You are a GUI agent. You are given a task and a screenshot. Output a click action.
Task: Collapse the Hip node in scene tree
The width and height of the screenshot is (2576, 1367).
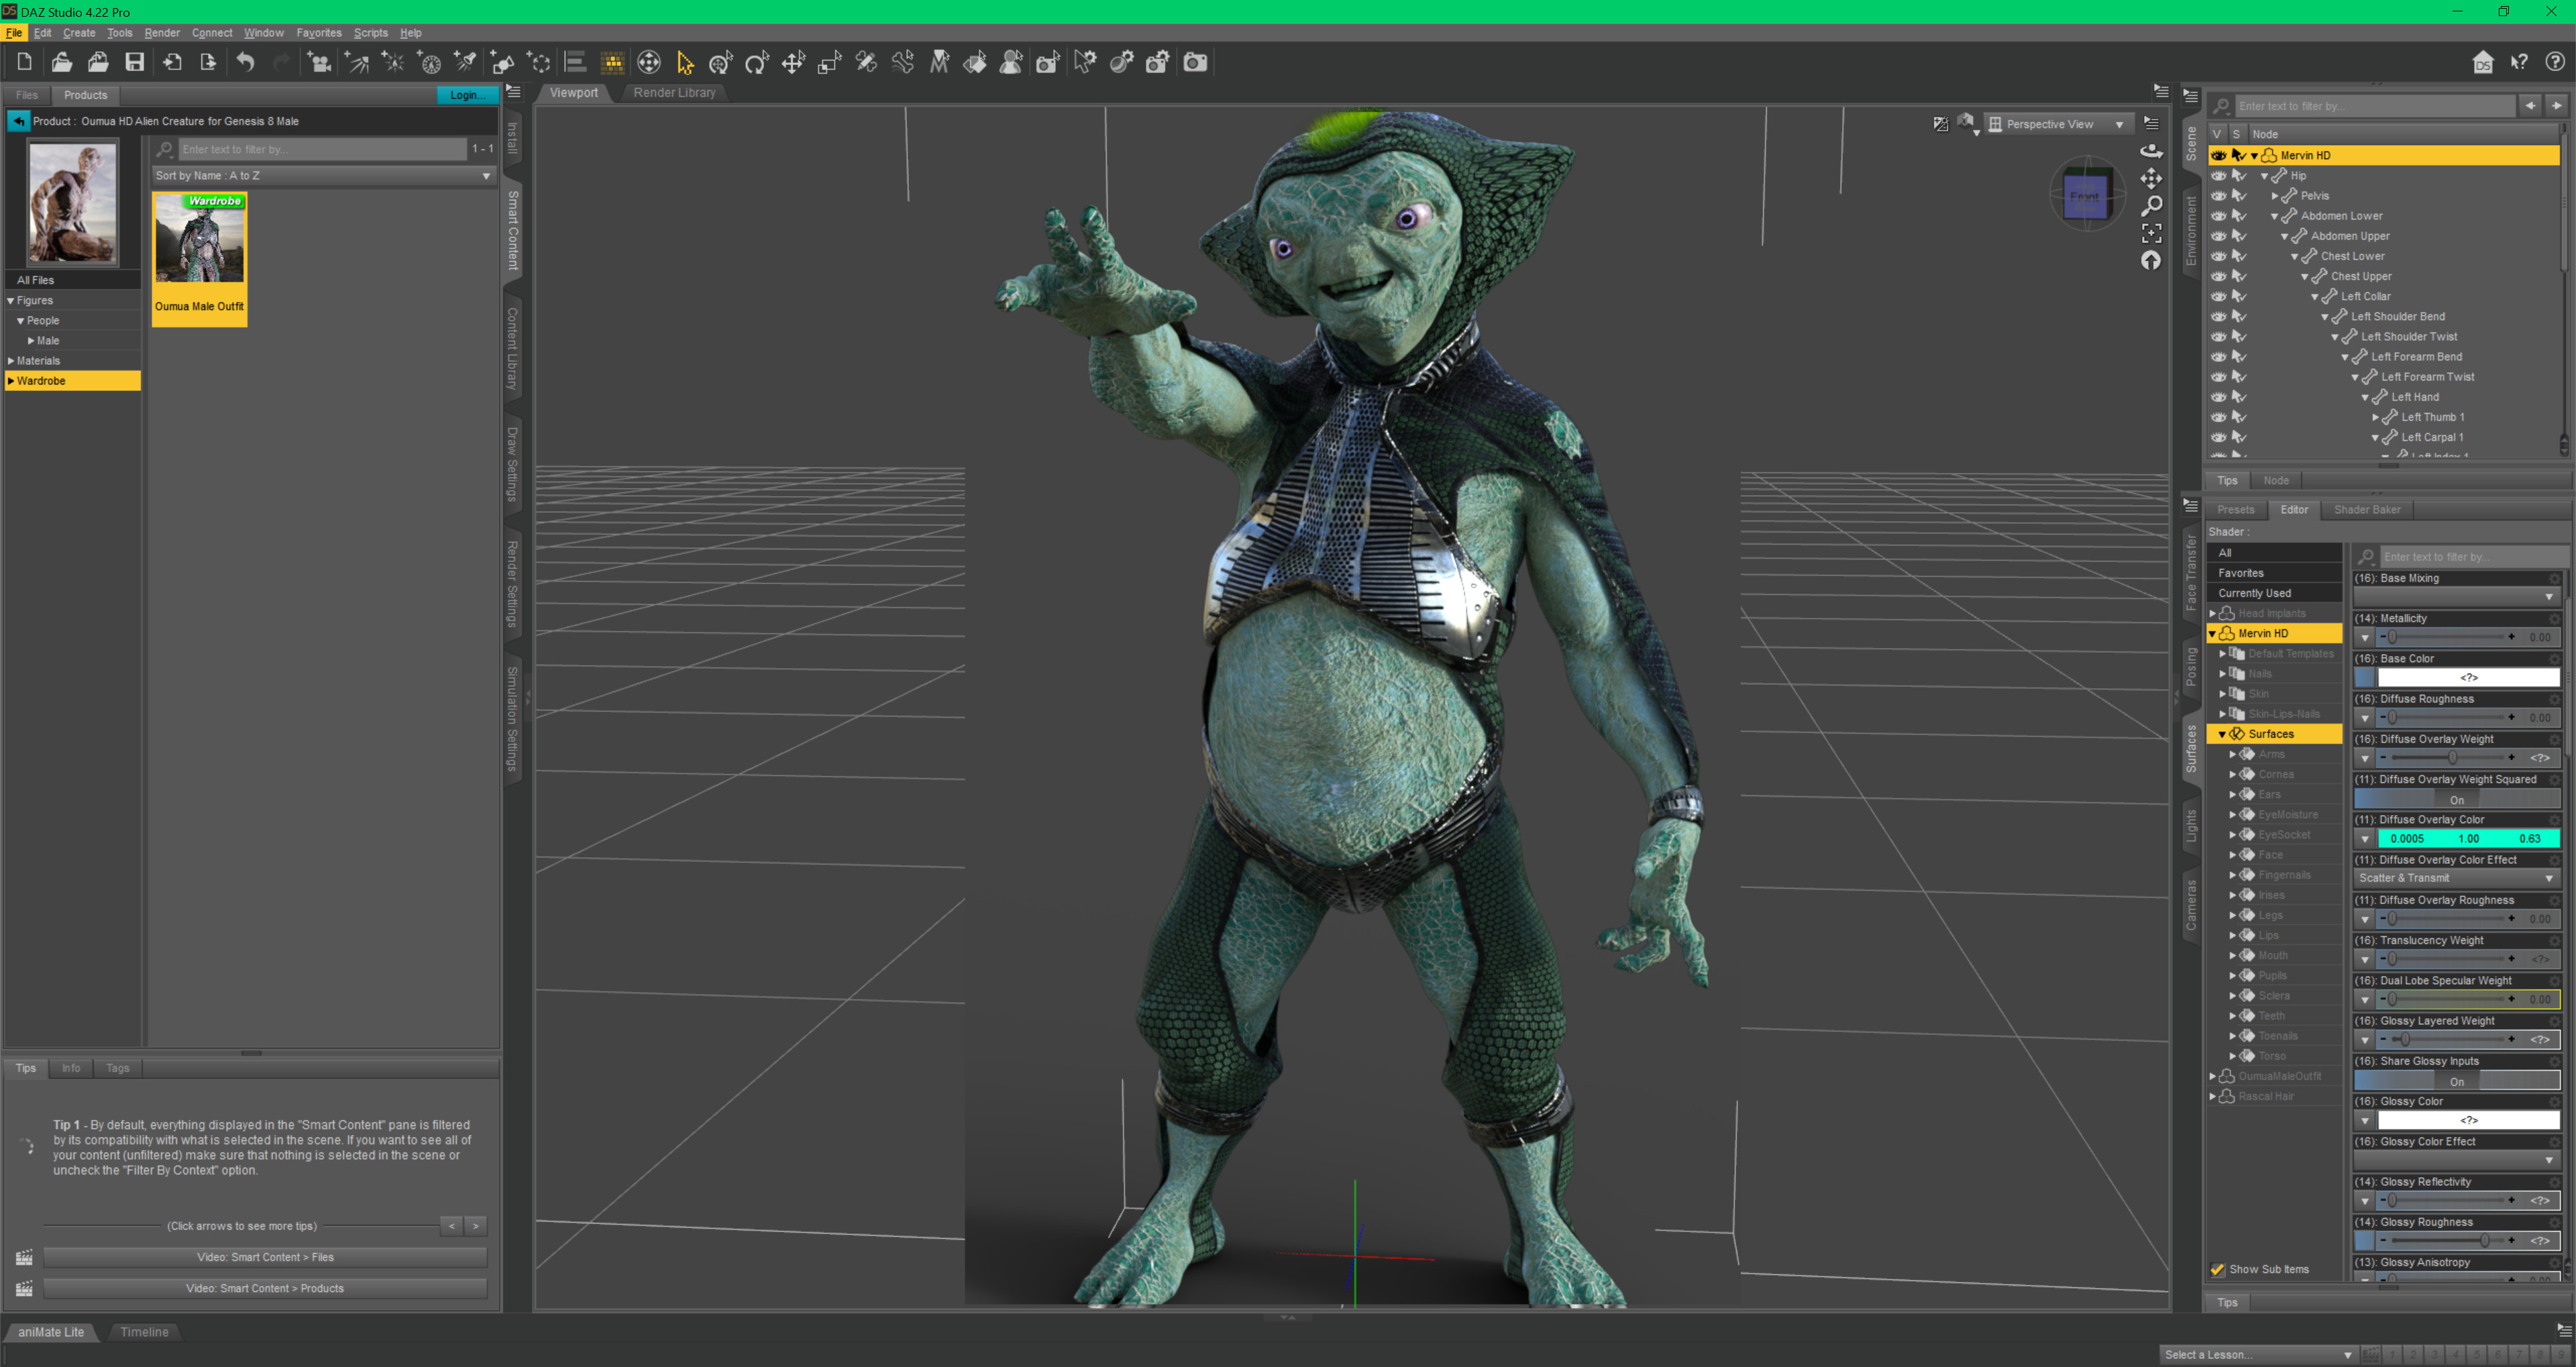coord(2264,176)
